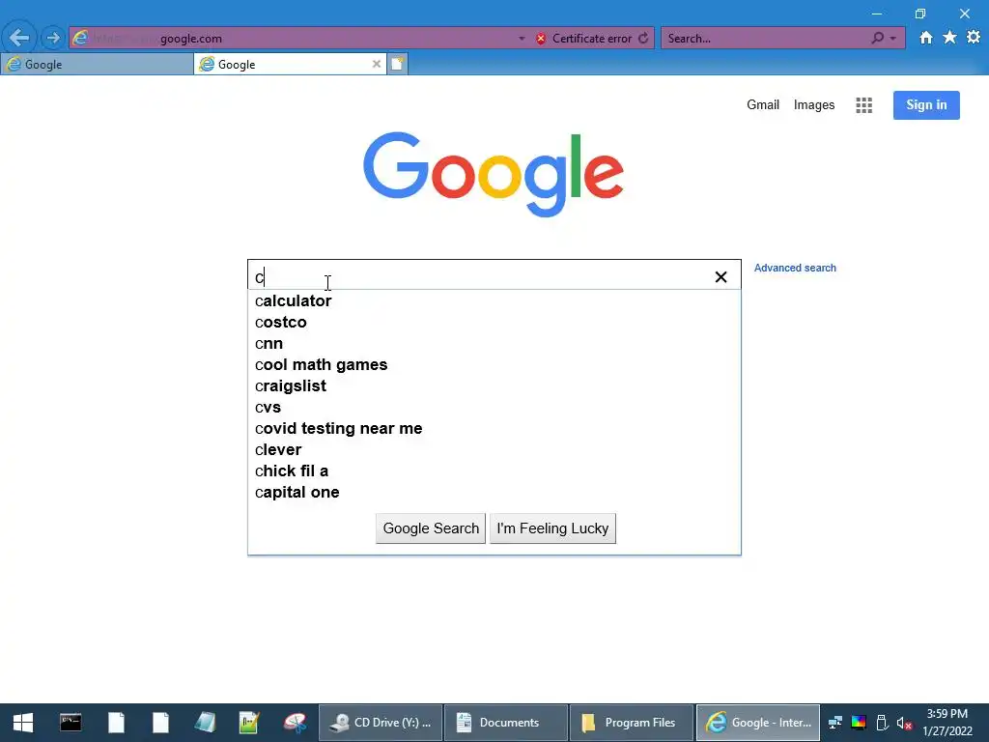Viewport: 989px width, 742px height.
Task: Open Command Prompt from the taskbar
Action: tap(71, 723)
